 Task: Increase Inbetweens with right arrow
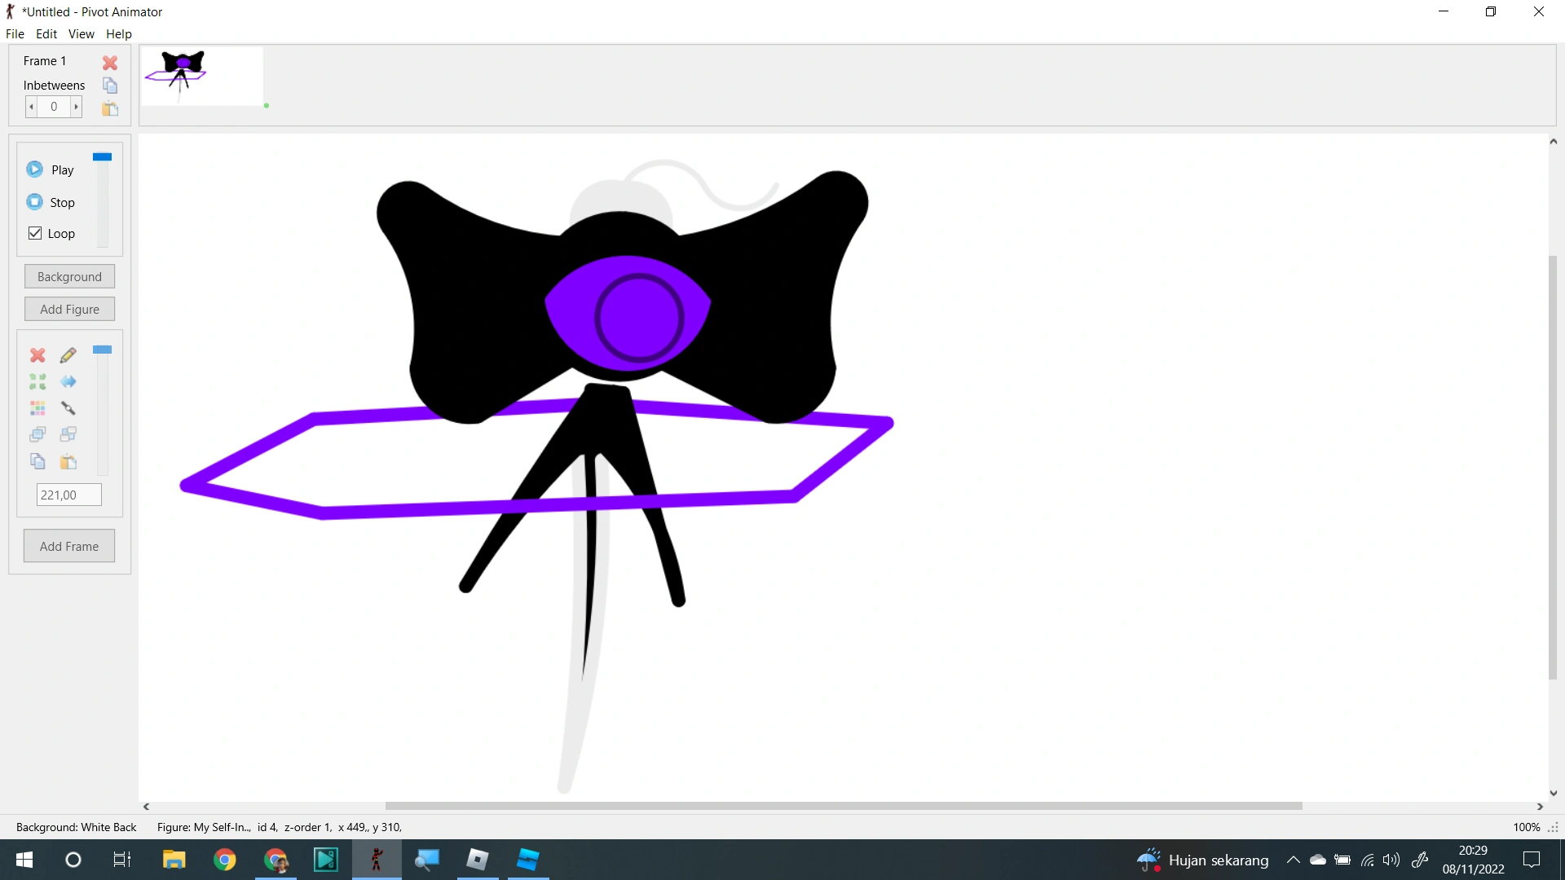(x=76, y=107)
